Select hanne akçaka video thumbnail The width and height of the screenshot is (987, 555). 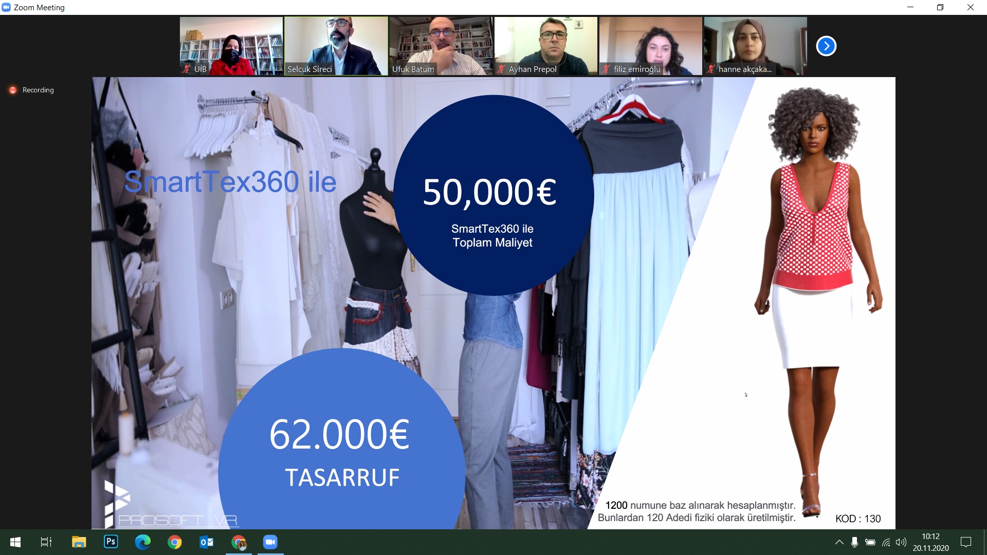tap(756, 46)
